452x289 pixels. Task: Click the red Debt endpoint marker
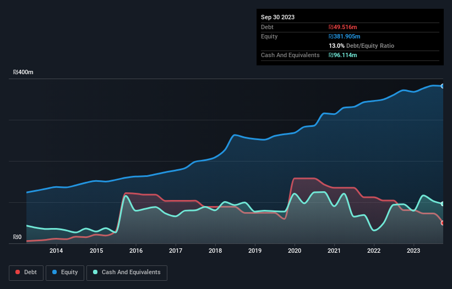click(443, 223)
